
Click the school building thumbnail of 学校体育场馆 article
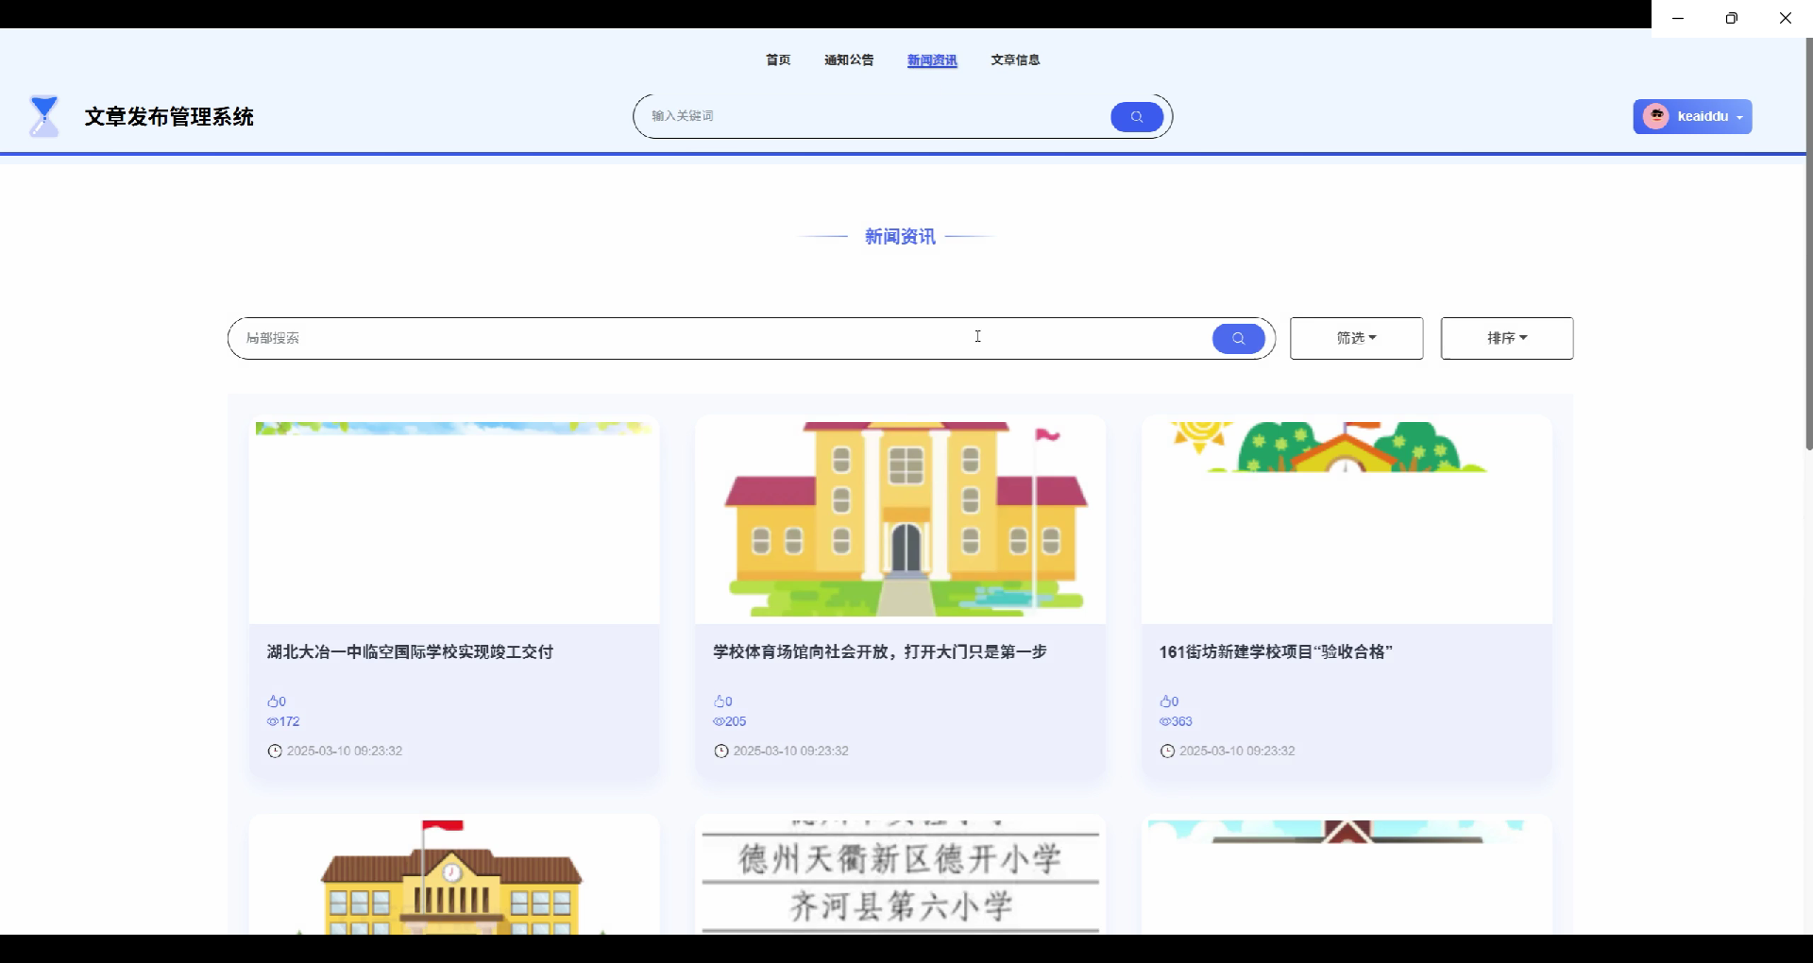tap(900, 518)
